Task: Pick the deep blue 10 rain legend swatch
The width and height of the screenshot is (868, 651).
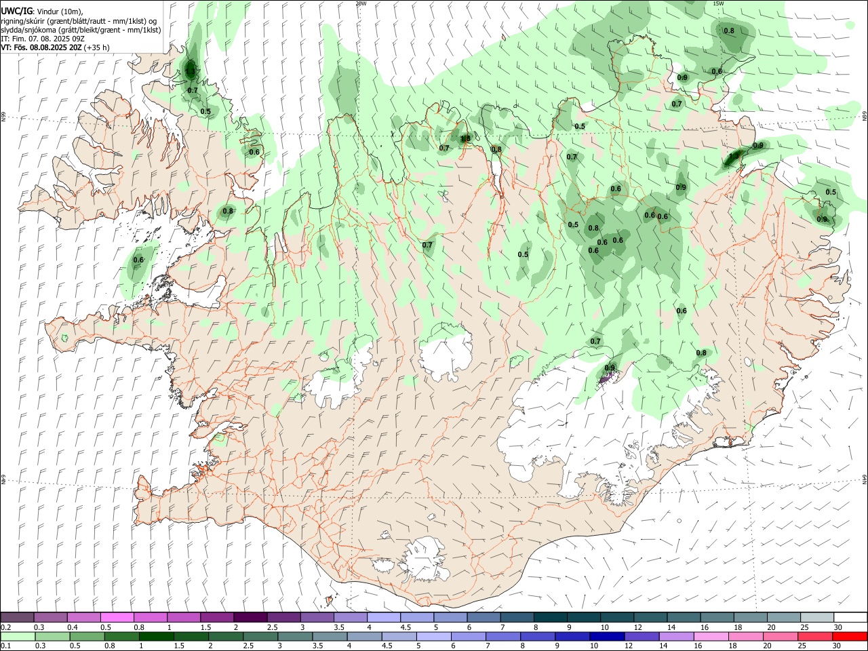Action: [606, 636]
